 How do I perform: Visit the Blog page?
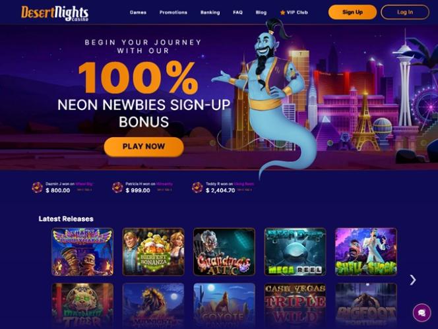[x=261, y=13]
